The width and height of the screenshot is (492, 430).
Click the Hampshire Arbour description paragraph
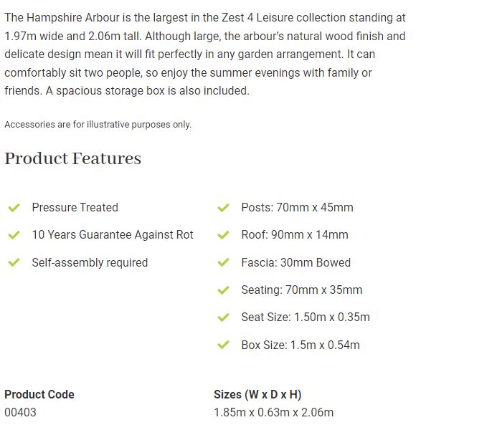(x=205, y=54)
